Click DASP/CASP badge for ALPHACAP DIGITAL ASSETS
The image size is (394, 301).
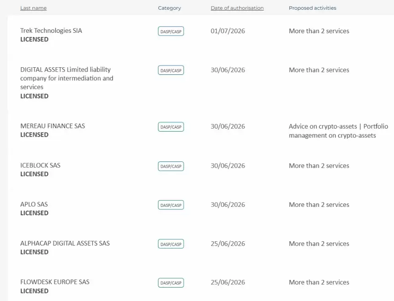pyautogui.click(x=171, y=244)
